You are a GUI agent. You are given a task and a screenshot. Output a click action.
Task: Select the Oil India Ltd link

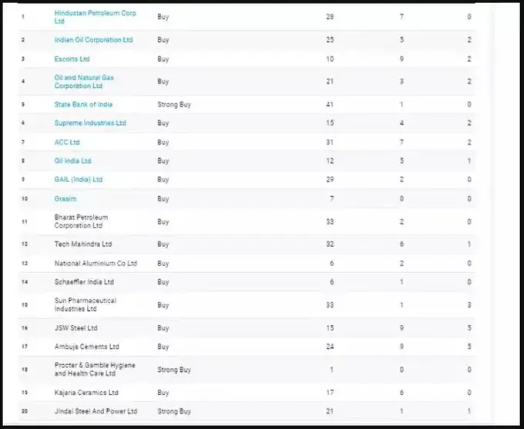[x=72, y=160]
